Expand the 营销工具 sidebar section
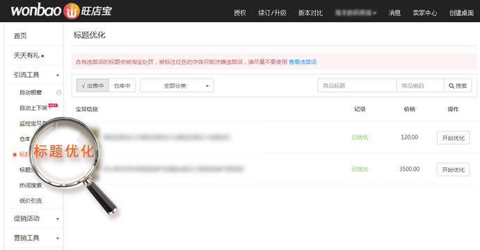Image resolution: width=480 pixels, height=250 pixels. [34, 238]
